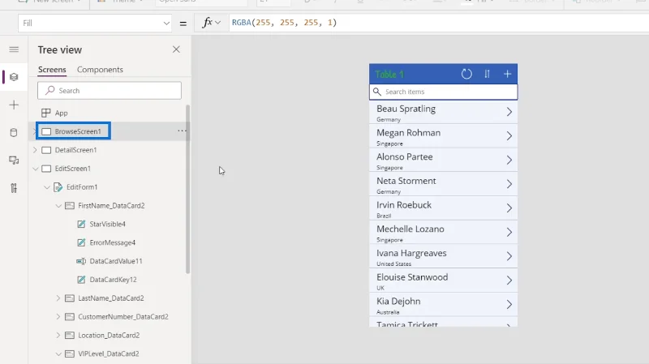Select the Alonso Partee name text
This screenshot has height=364, width=649.
tap(404, 156)
